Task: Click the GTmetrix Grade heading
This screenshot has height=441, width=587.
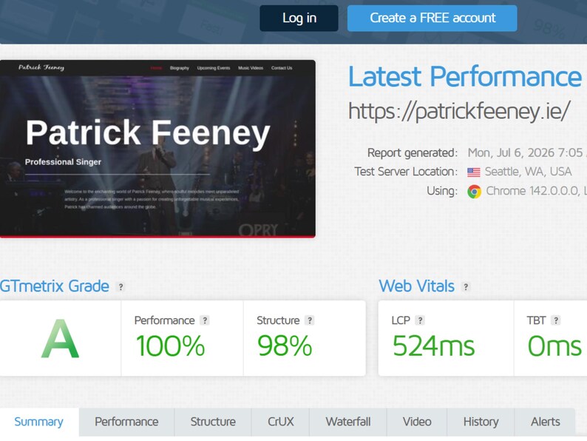Action: coord(55,286)
